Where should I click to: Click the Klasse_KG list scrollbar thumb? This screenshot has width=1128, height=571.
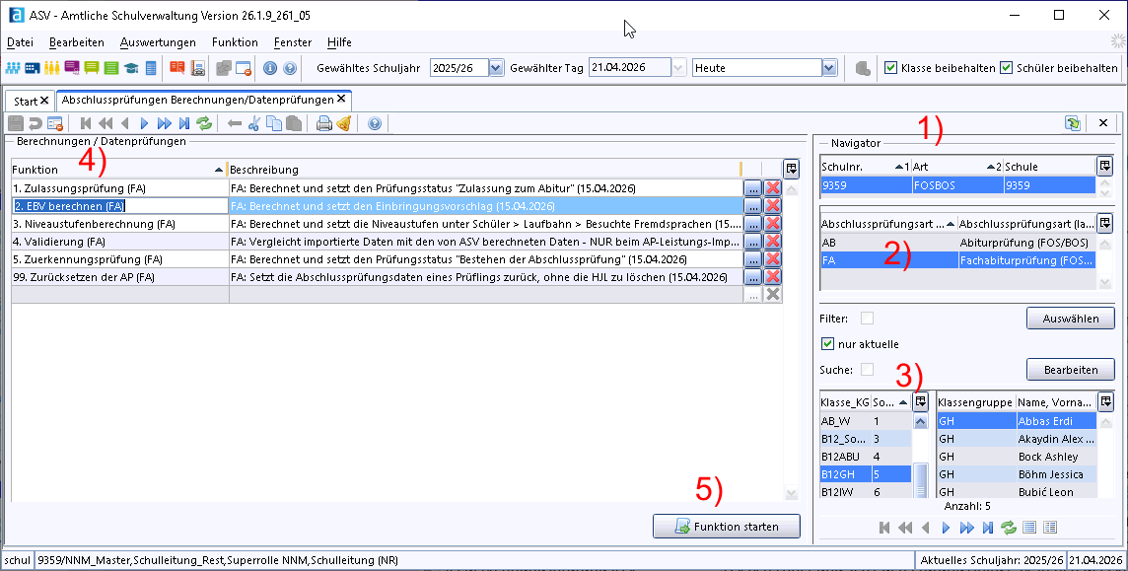(920, 479)
